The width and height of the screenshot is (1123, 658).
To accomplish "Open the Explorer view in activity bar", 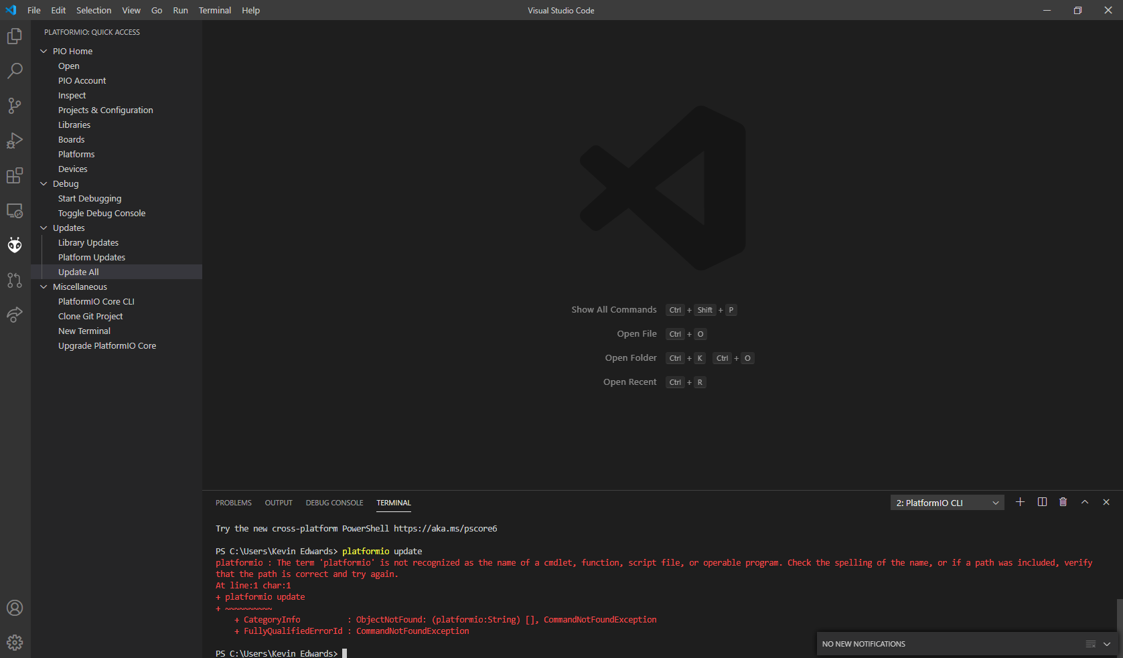I will [x=15, y=36].
